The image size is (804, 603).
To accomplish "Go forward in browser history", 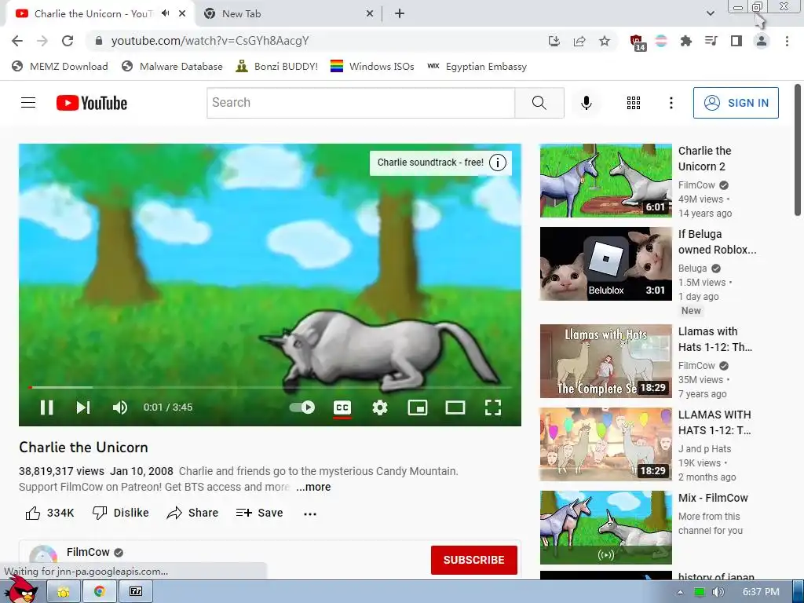I will (x=42, y=41).
